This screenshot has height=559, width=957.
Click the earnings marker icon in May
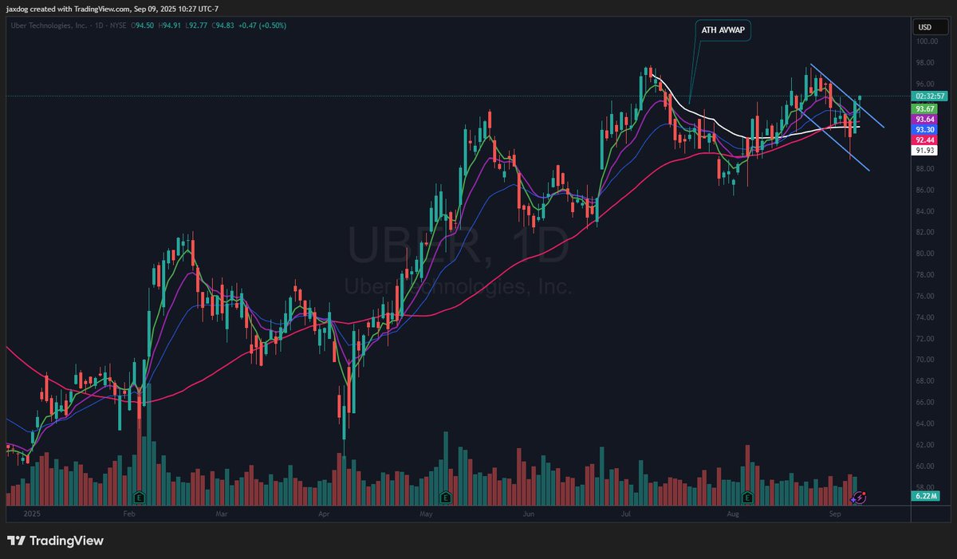445,498
